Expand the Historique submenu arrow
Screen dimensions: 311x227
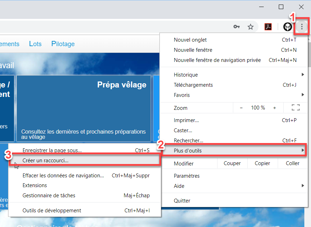[x=303, y=75]
